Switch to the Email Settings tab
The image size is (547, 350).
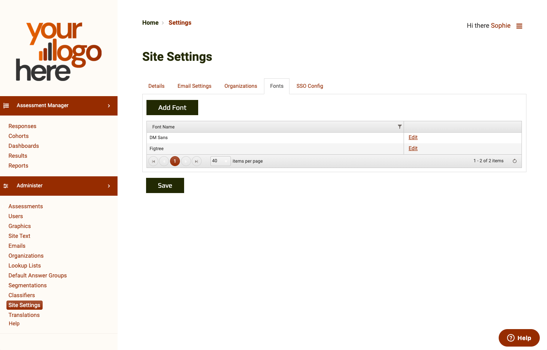[x=194, y=86]
